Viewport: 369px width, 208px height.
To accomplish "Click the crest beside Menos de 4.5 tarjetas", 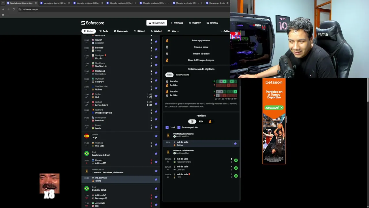I will (x=167, y=54).
